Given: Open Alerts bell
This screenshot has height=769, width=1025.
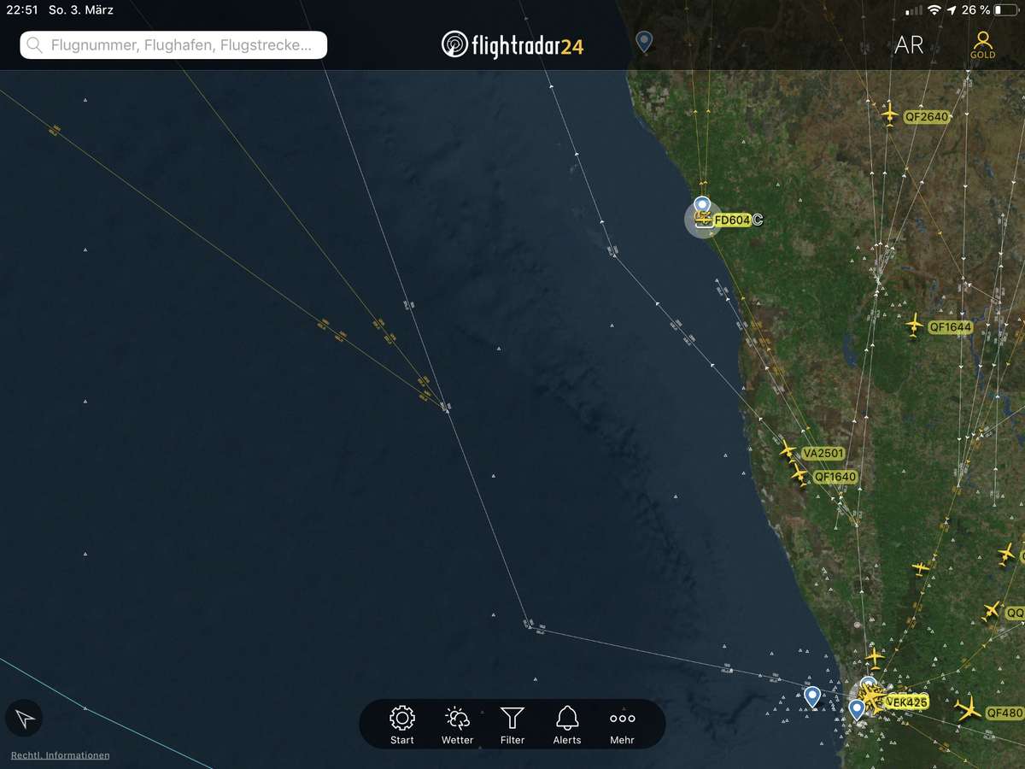Looking at the screenshot, I should coord(567,725).
